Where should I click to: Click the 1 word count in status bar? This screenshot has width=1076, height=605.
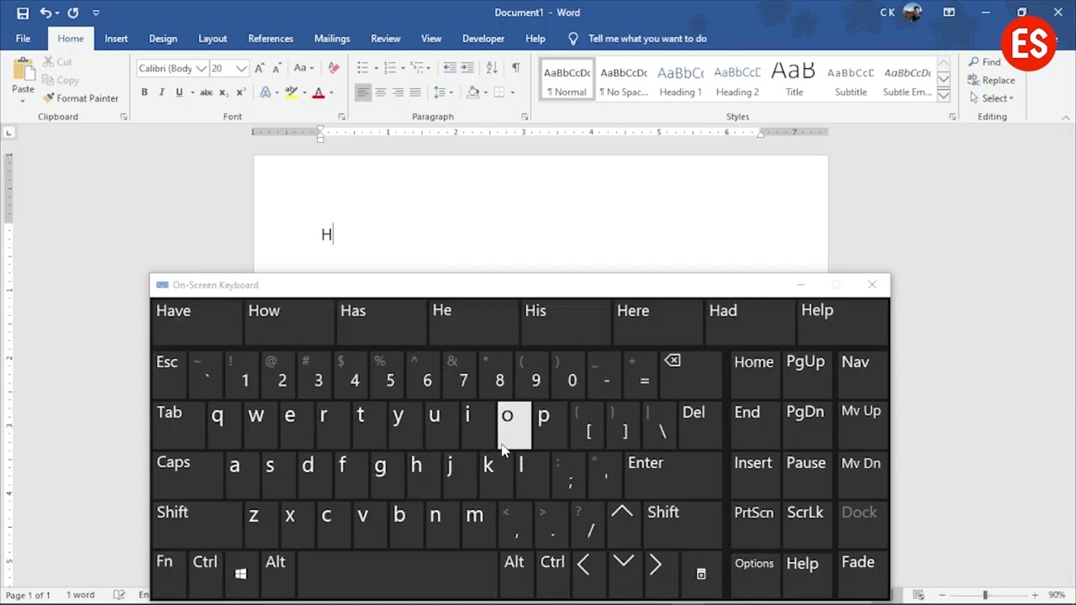point(81,595)
